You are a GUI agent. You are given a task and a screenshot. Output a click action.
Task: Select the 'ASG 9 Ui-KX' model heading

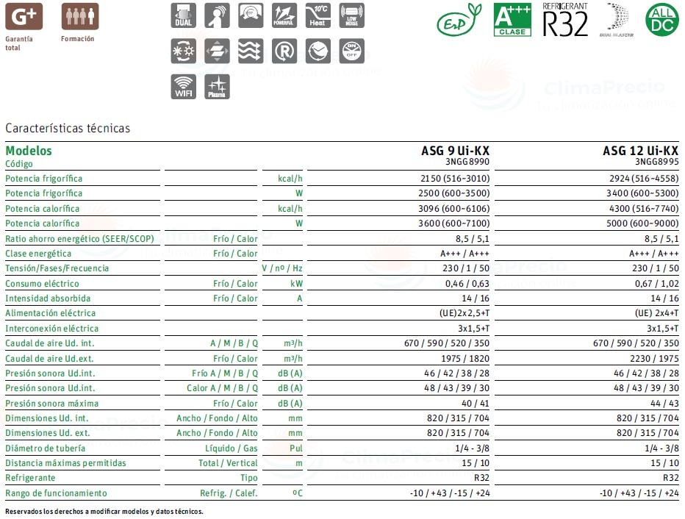point(455,151)
